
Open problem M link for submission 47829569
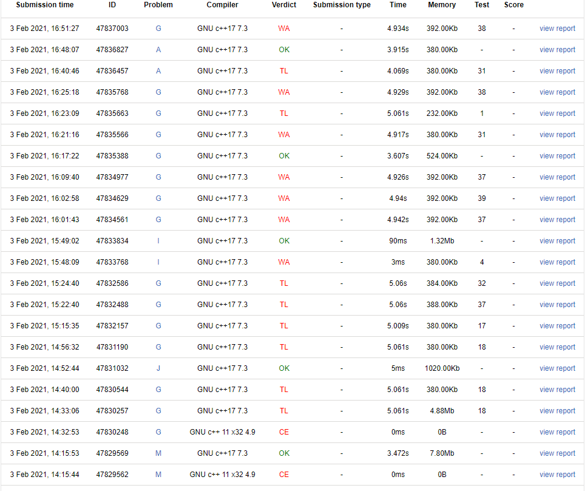pos(158,453)
